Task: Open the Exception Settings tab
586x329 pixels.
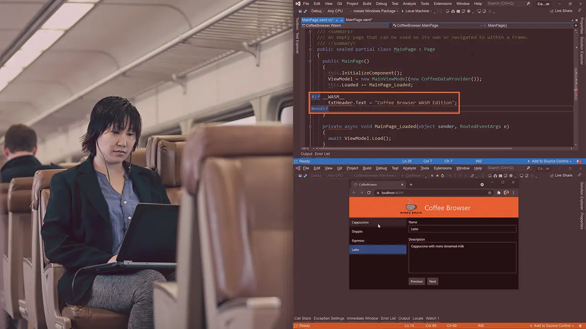Action: pyautogui.click(x=329, y=318)
